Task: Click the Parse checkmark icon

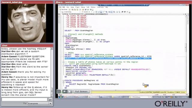Action: pos(94,12)
